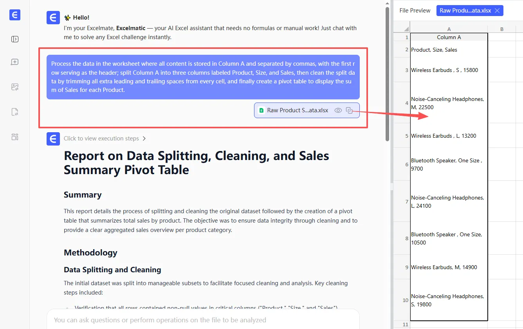Copy the Raw Product file attachment

pos(350,110)
